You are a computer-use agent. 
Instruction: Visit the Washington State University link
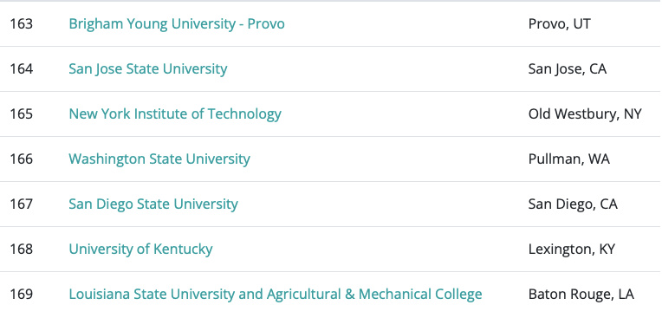[x=159, y=159]
